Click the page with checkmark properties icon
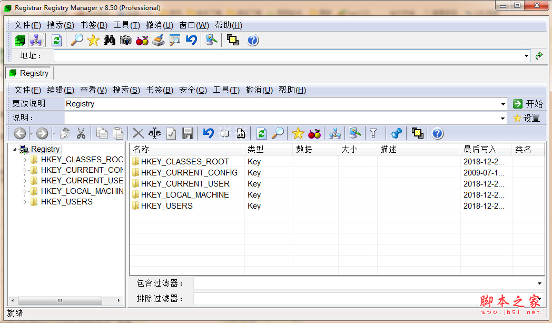The width and height of the screenshot is (552, 323). tap(171, 133)
